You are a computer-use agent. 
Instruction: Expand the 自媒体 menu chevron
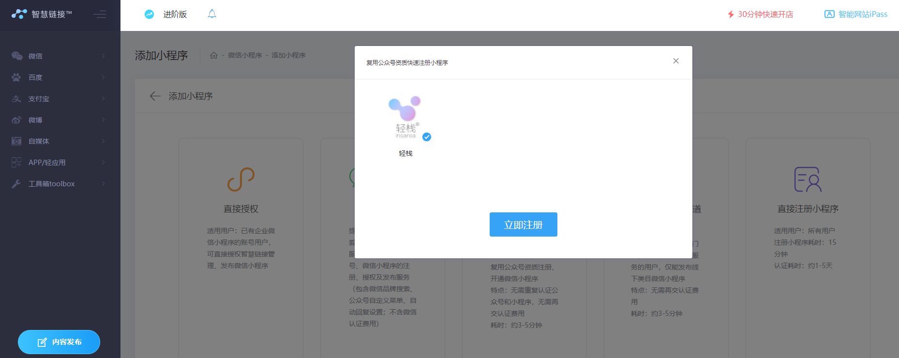tap(104, 141)
